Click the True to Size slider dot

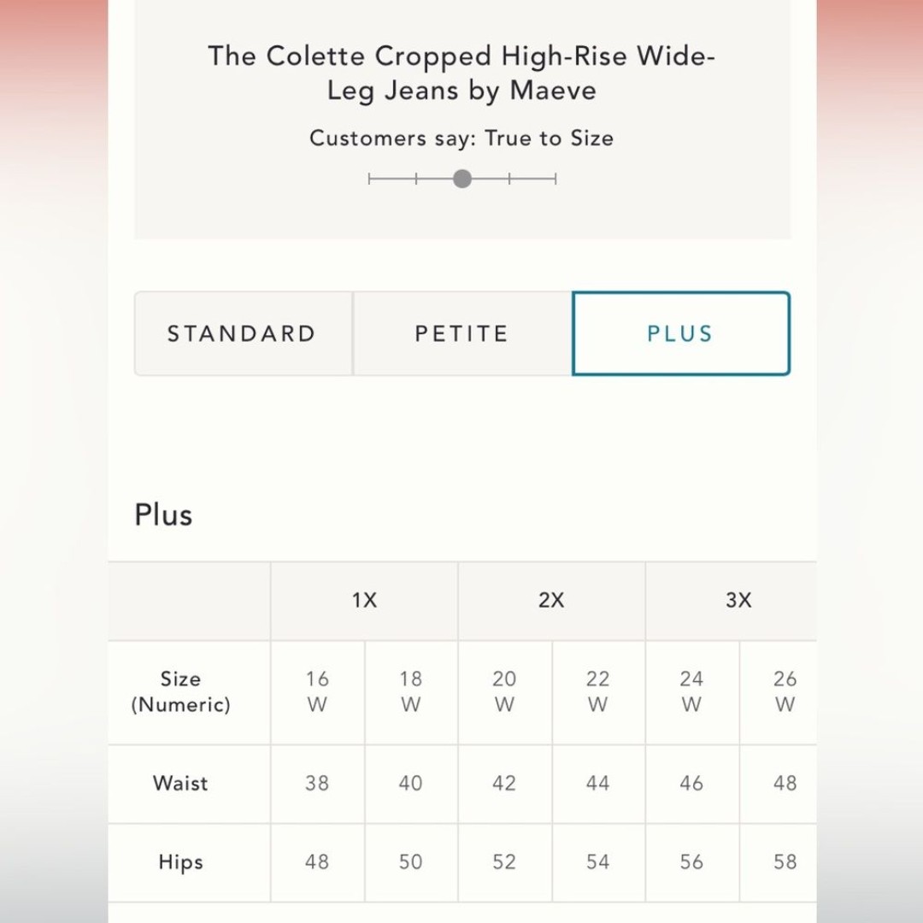pyautogui.click(x=462, y=179)
